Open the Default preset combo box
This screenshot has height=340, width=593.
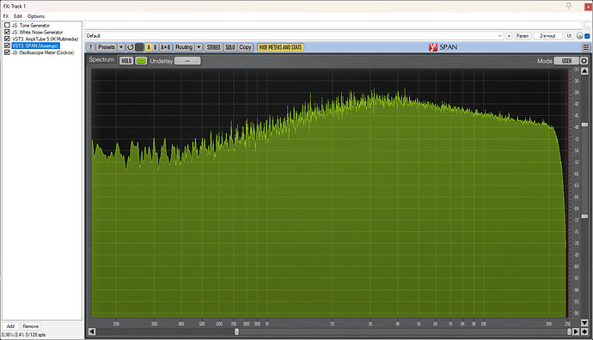tap(295, 36)
